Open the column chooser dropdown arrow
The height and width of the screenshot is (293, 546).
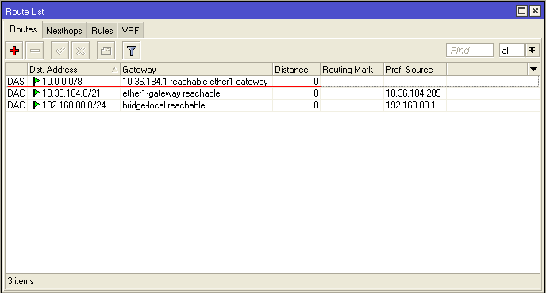(x=533, y=70)
